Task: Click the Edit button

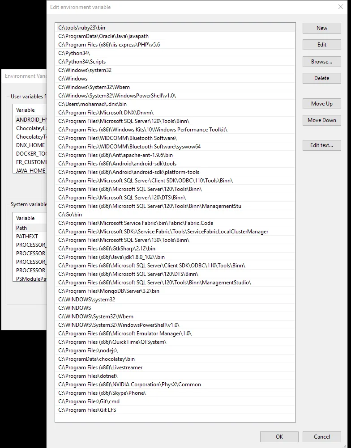Action: (x=321, y=45)
